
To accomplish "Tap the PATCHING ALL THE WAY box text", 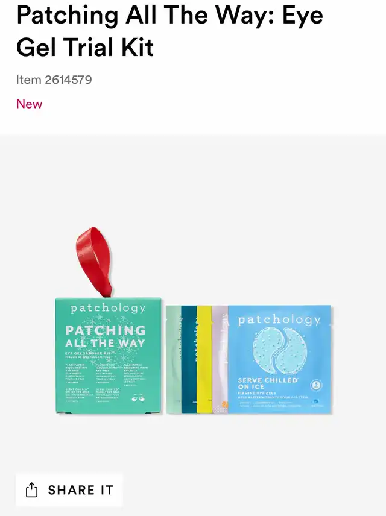I will point(106,336).
